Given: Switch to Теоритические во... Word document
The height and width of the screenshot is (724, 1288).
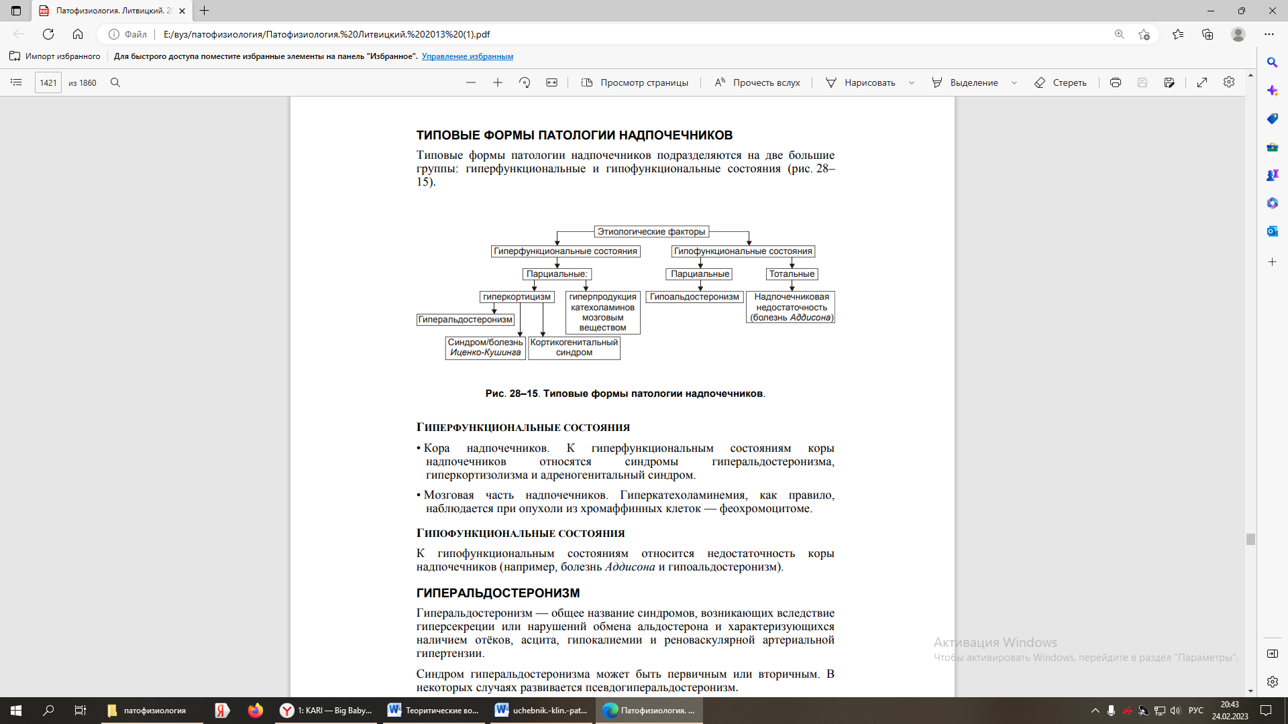Looking at the screenshot, I should pyautogui.click(x=435, y=711).
